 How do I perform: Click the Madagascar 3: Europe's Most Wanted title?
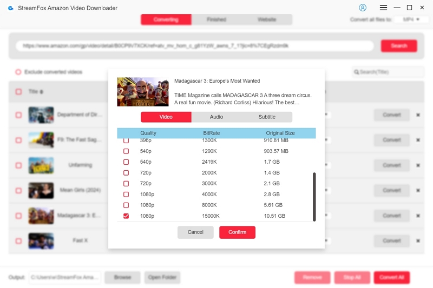(217, 81)
